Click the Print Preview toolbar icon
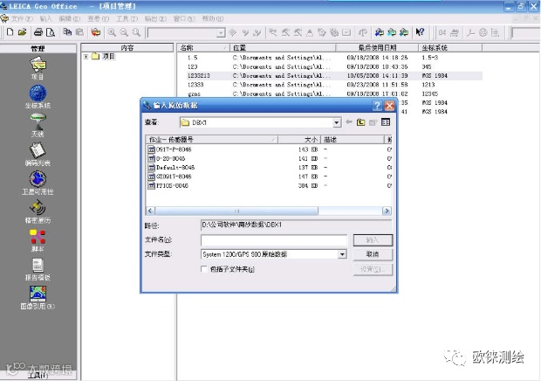The width and height of the screenshot is (541, 381). tap(51, 32)
